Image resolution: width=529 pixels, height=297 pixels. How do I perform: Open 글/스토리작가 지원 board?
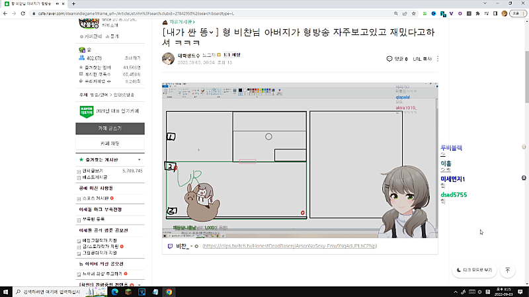click(101, 246)
